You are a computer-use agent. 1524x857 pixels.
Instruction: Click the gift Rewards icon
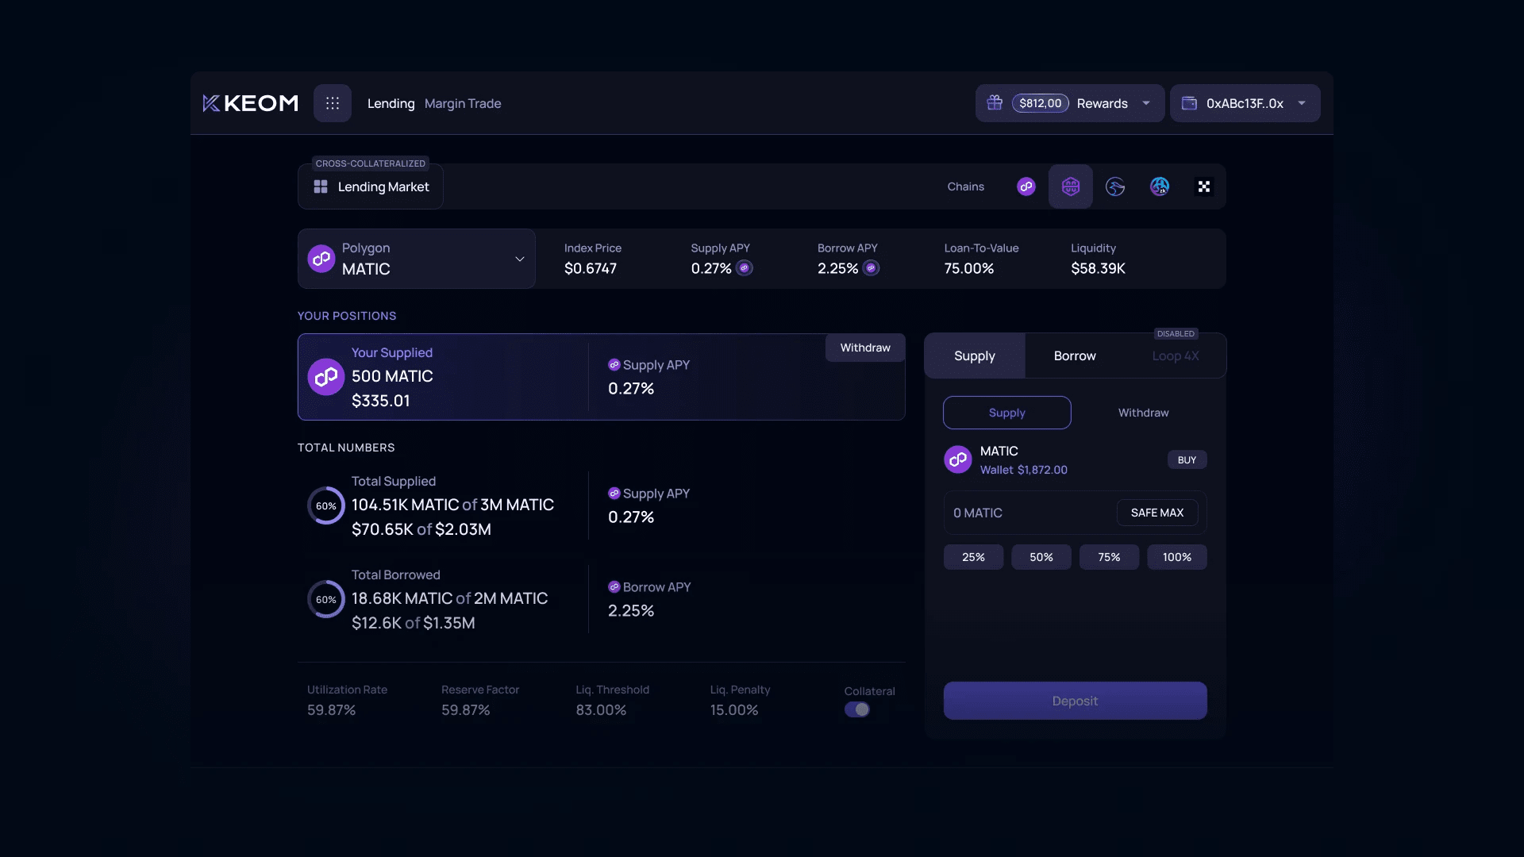pyautogui.click(x=995, y=102)
